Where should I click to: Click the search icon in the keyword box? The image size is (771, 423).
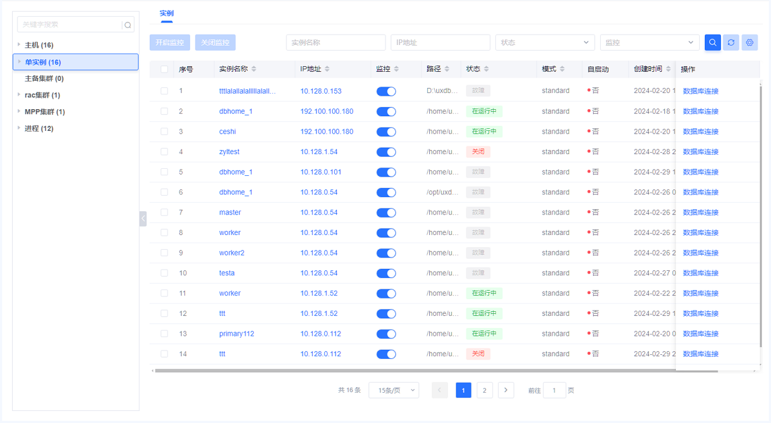coord(128,25)
